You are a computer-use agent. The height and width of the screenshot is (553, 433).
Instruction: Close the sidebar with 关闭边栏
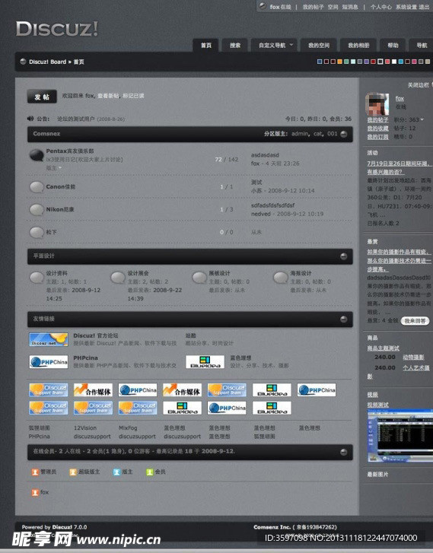[419, 85]
